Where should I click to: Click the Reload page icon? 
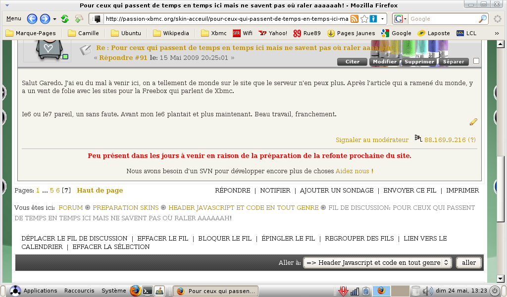[65, 19]
